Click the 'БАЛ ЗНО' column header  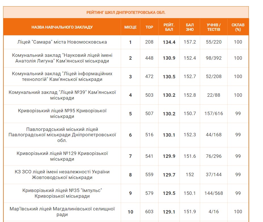pos(190,27)
